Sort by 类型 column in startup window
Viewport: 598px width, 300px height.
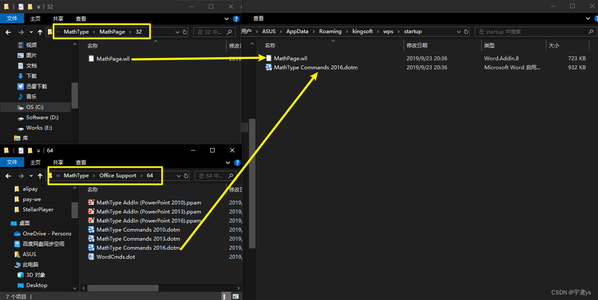coord(514,45)
